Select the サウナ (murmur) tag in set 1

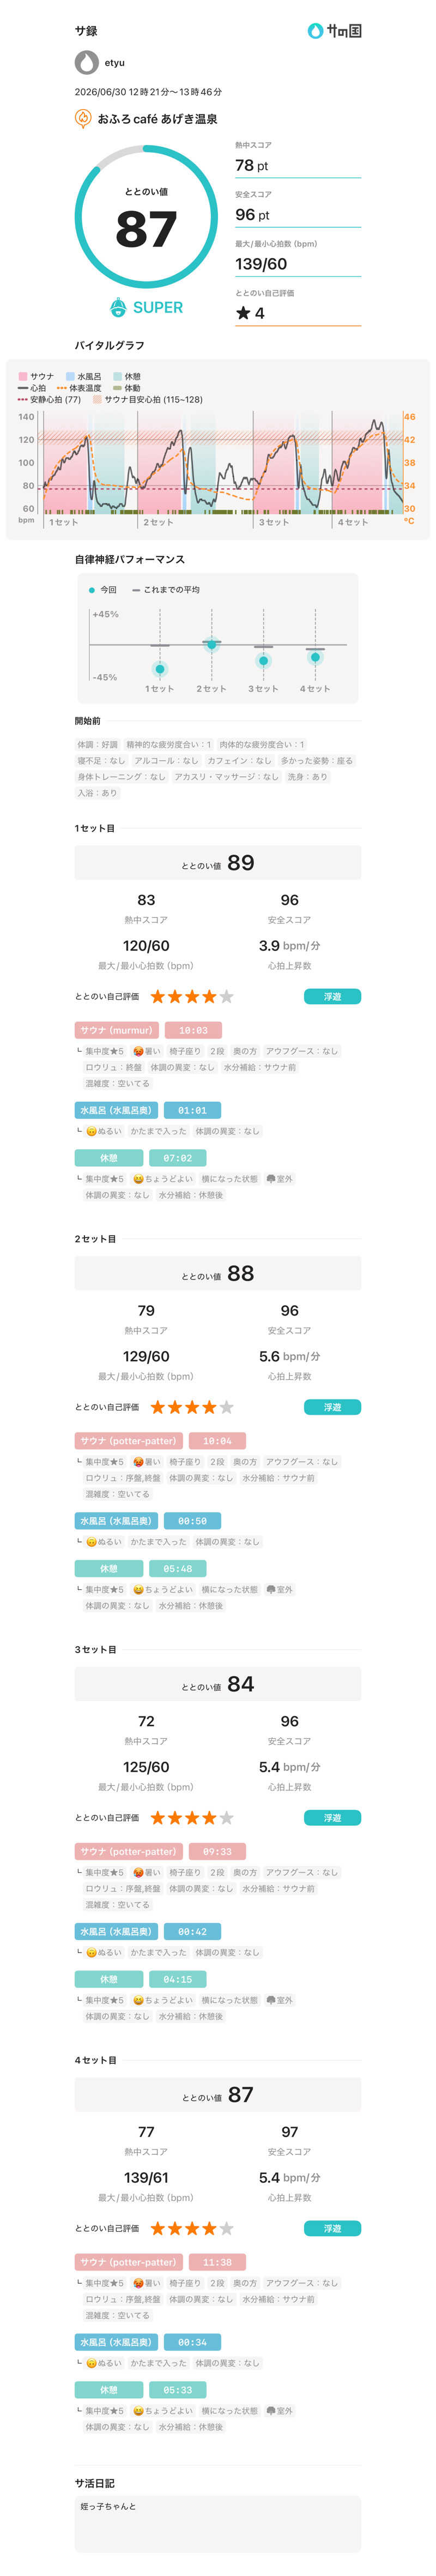[116, 1030]
